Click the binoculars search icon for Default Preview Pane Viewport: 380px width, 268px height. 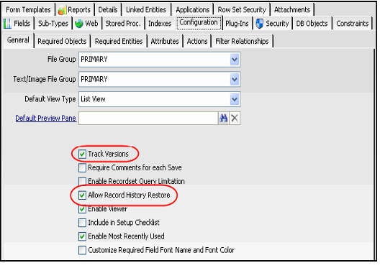[223, 119]
